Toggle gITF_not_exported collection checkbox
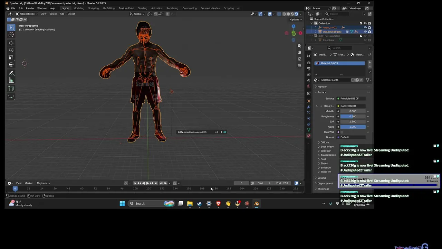 (361, 36)
